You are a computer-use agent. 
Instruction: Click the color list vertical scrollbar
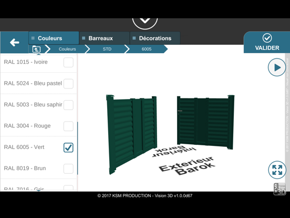click(x=77, y=148)
